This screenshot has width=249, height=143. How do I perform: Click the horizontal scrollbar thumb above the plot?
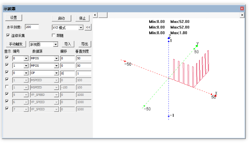coord(103,15)
